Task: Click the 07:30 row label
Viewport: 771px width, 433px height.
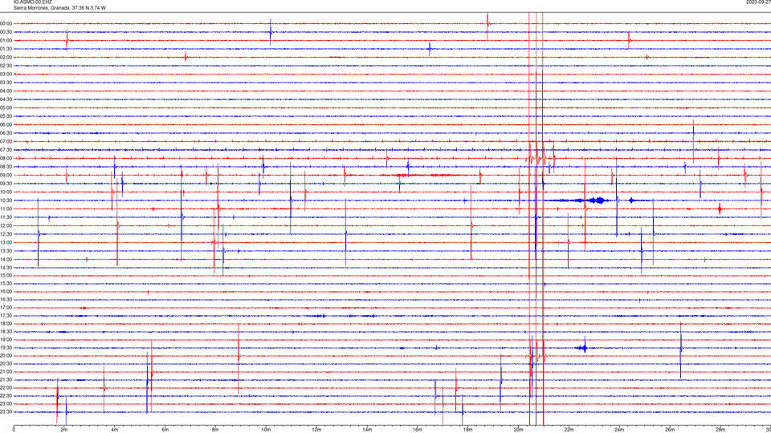Action: click(x=6, y=150)
